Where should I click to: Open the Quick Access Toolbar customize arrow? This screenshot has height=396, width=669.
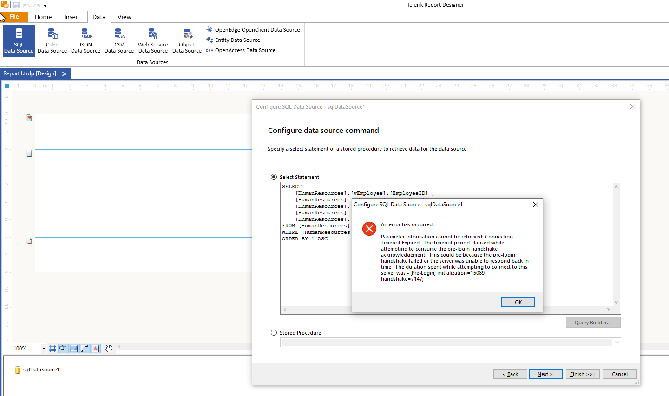tap(46, 5)
